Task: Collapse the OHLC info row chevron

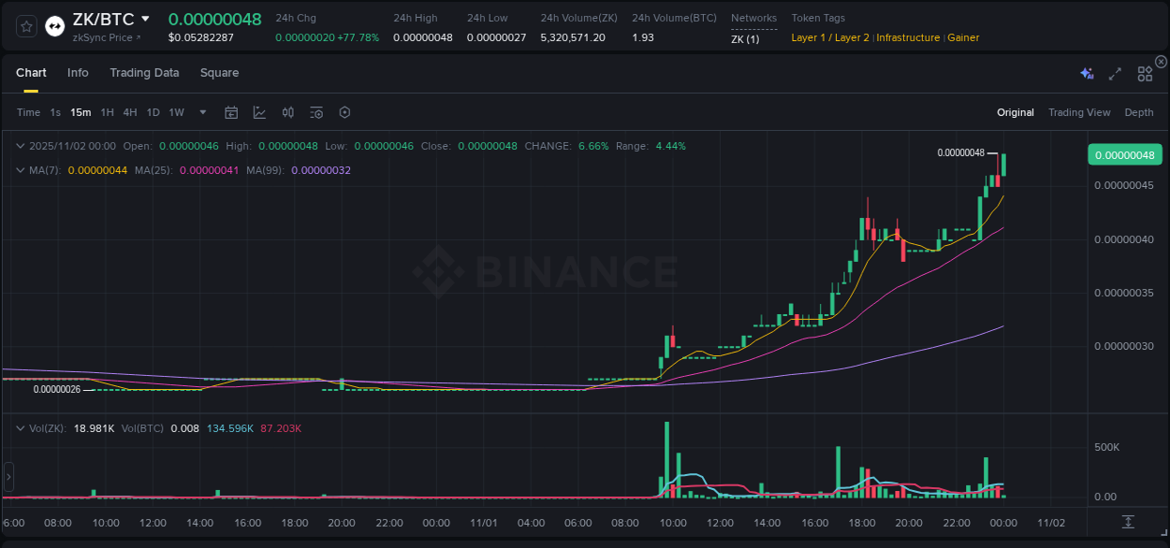Action: pyautogui.click(x=19, y=146)
